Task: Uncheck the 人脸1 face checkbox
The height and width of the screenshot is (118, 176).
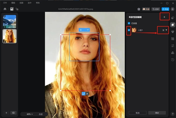Action: coord(129,30)
